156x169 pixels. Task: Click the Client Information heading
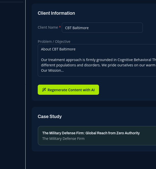point(56,13)
